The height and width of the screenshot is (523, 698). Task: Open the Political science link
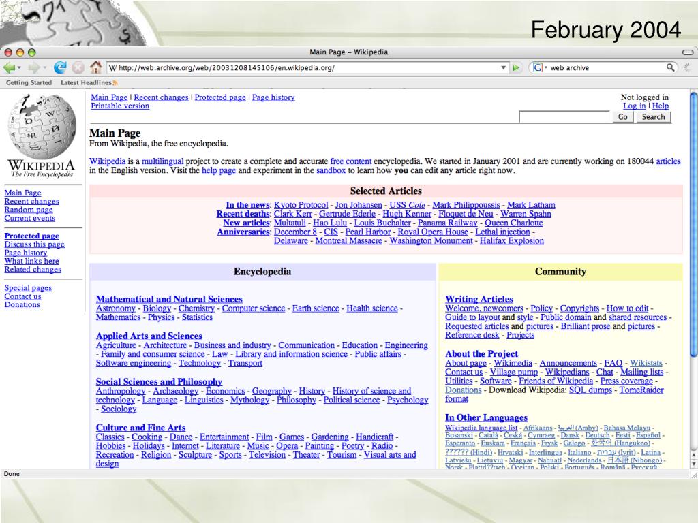pos(352,400)
